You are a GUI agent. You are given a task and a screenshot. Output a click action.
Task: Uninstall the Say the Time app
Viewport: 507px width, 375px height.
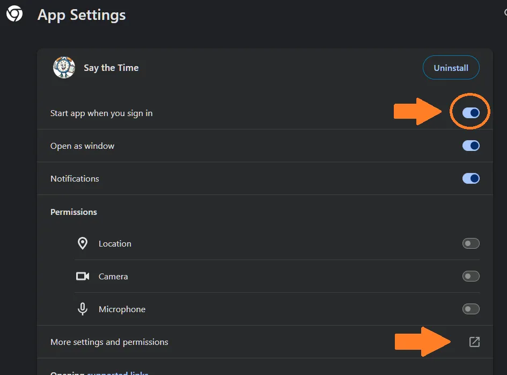pyautogui.click(x=451, y=68)
